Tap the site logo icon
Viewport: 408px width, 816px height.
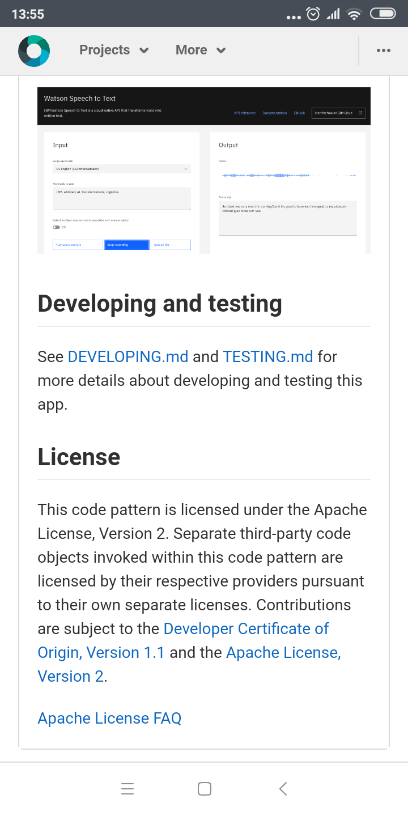(x=34, y=51)
